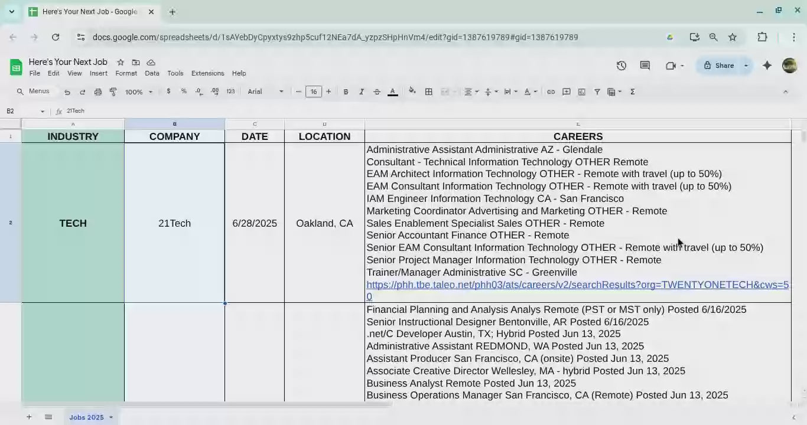Open the text wrapping dropdown
807x425 pixels.
pos(511,91)
